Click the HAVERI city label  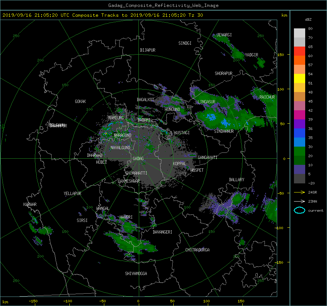pos(126,217)
